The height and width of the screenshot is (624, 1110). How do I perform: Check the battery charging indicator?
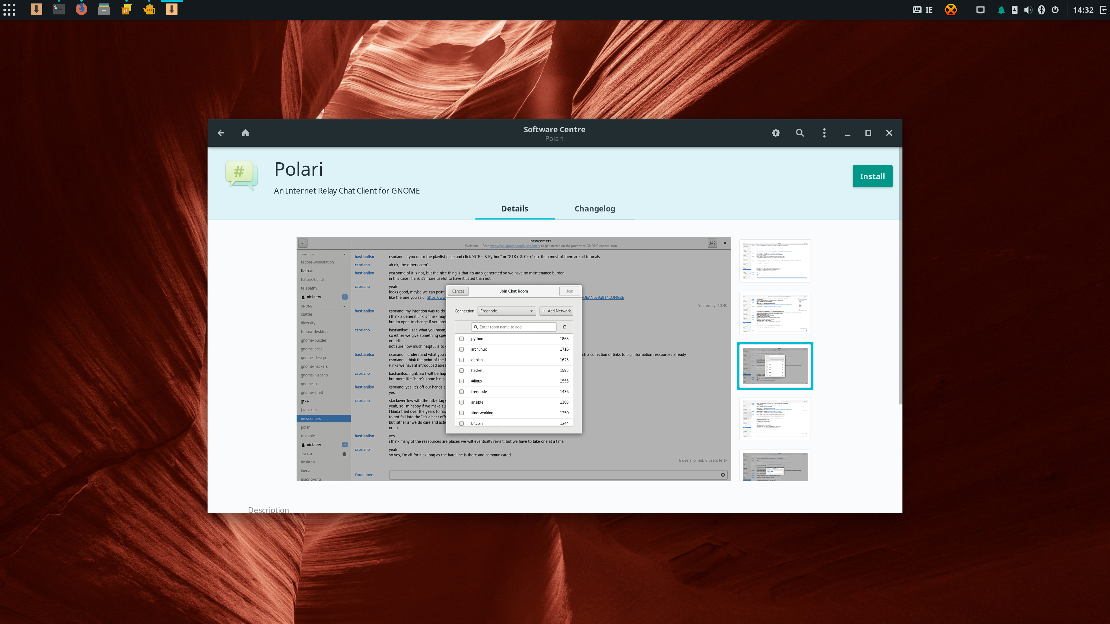[1014, 10]
